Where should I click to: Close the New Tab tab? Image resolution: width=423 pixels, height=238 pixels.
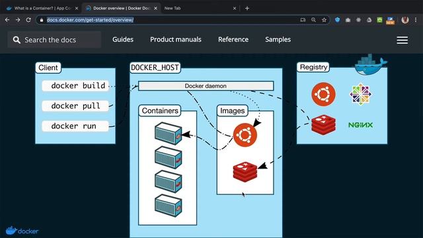coord(235,9)
